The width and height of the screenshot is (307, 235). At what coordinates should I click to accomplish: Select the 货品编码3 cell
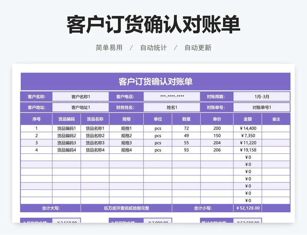tap(66, 143)
